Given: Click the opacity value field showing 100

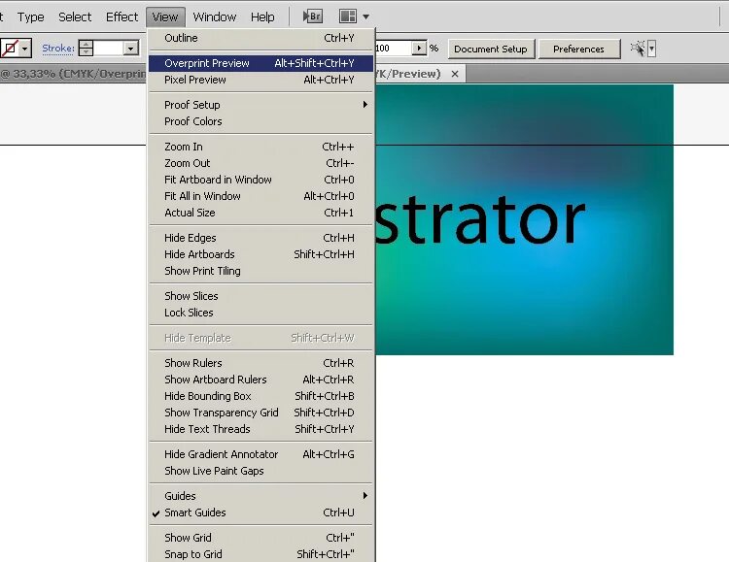Looking at the screenshot, I should [394, 48].
